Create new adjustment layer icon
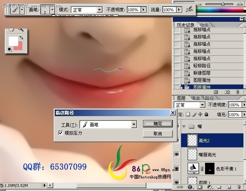The height and width of the screenshot is (191, 246). point(209,187)
